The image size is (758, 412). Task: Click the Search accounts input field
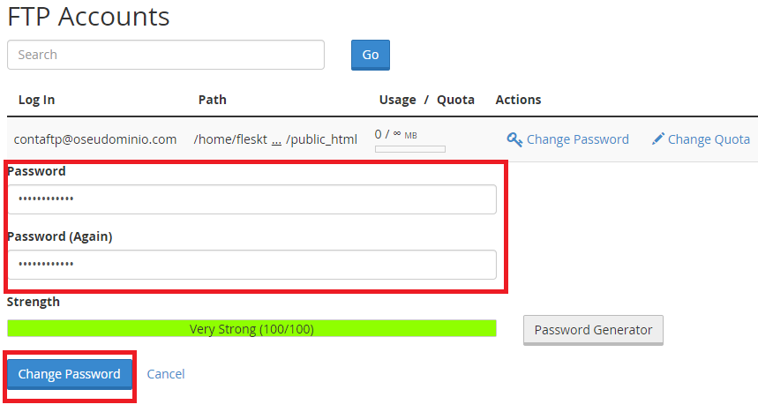click(x=166, y=55)
